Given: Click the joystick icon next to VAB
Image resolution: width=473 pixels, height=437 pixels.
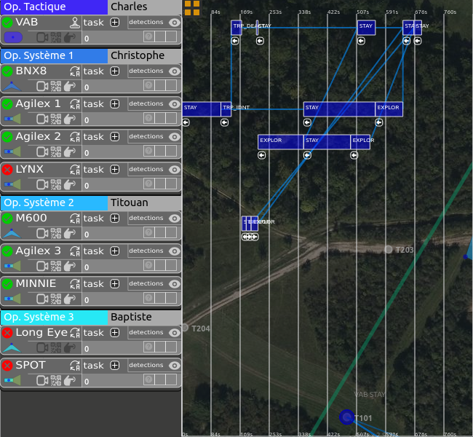Looking at the screenshot, I should point(74,23).
